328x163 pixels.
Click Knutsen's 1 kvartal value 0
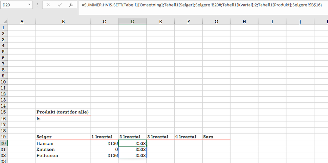coord(105,150)
